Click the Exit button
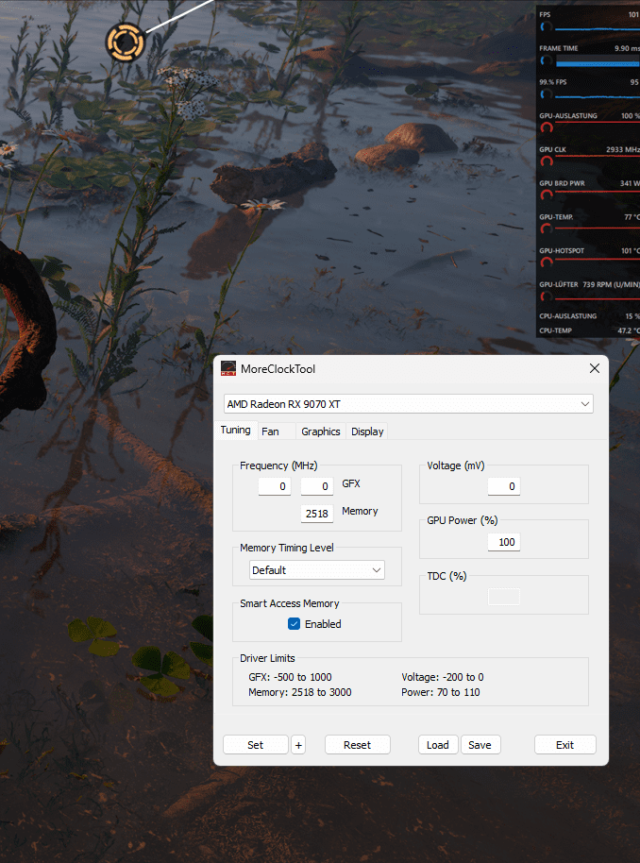The height and width of the screenshot is (863, 640). coord(565,745)
